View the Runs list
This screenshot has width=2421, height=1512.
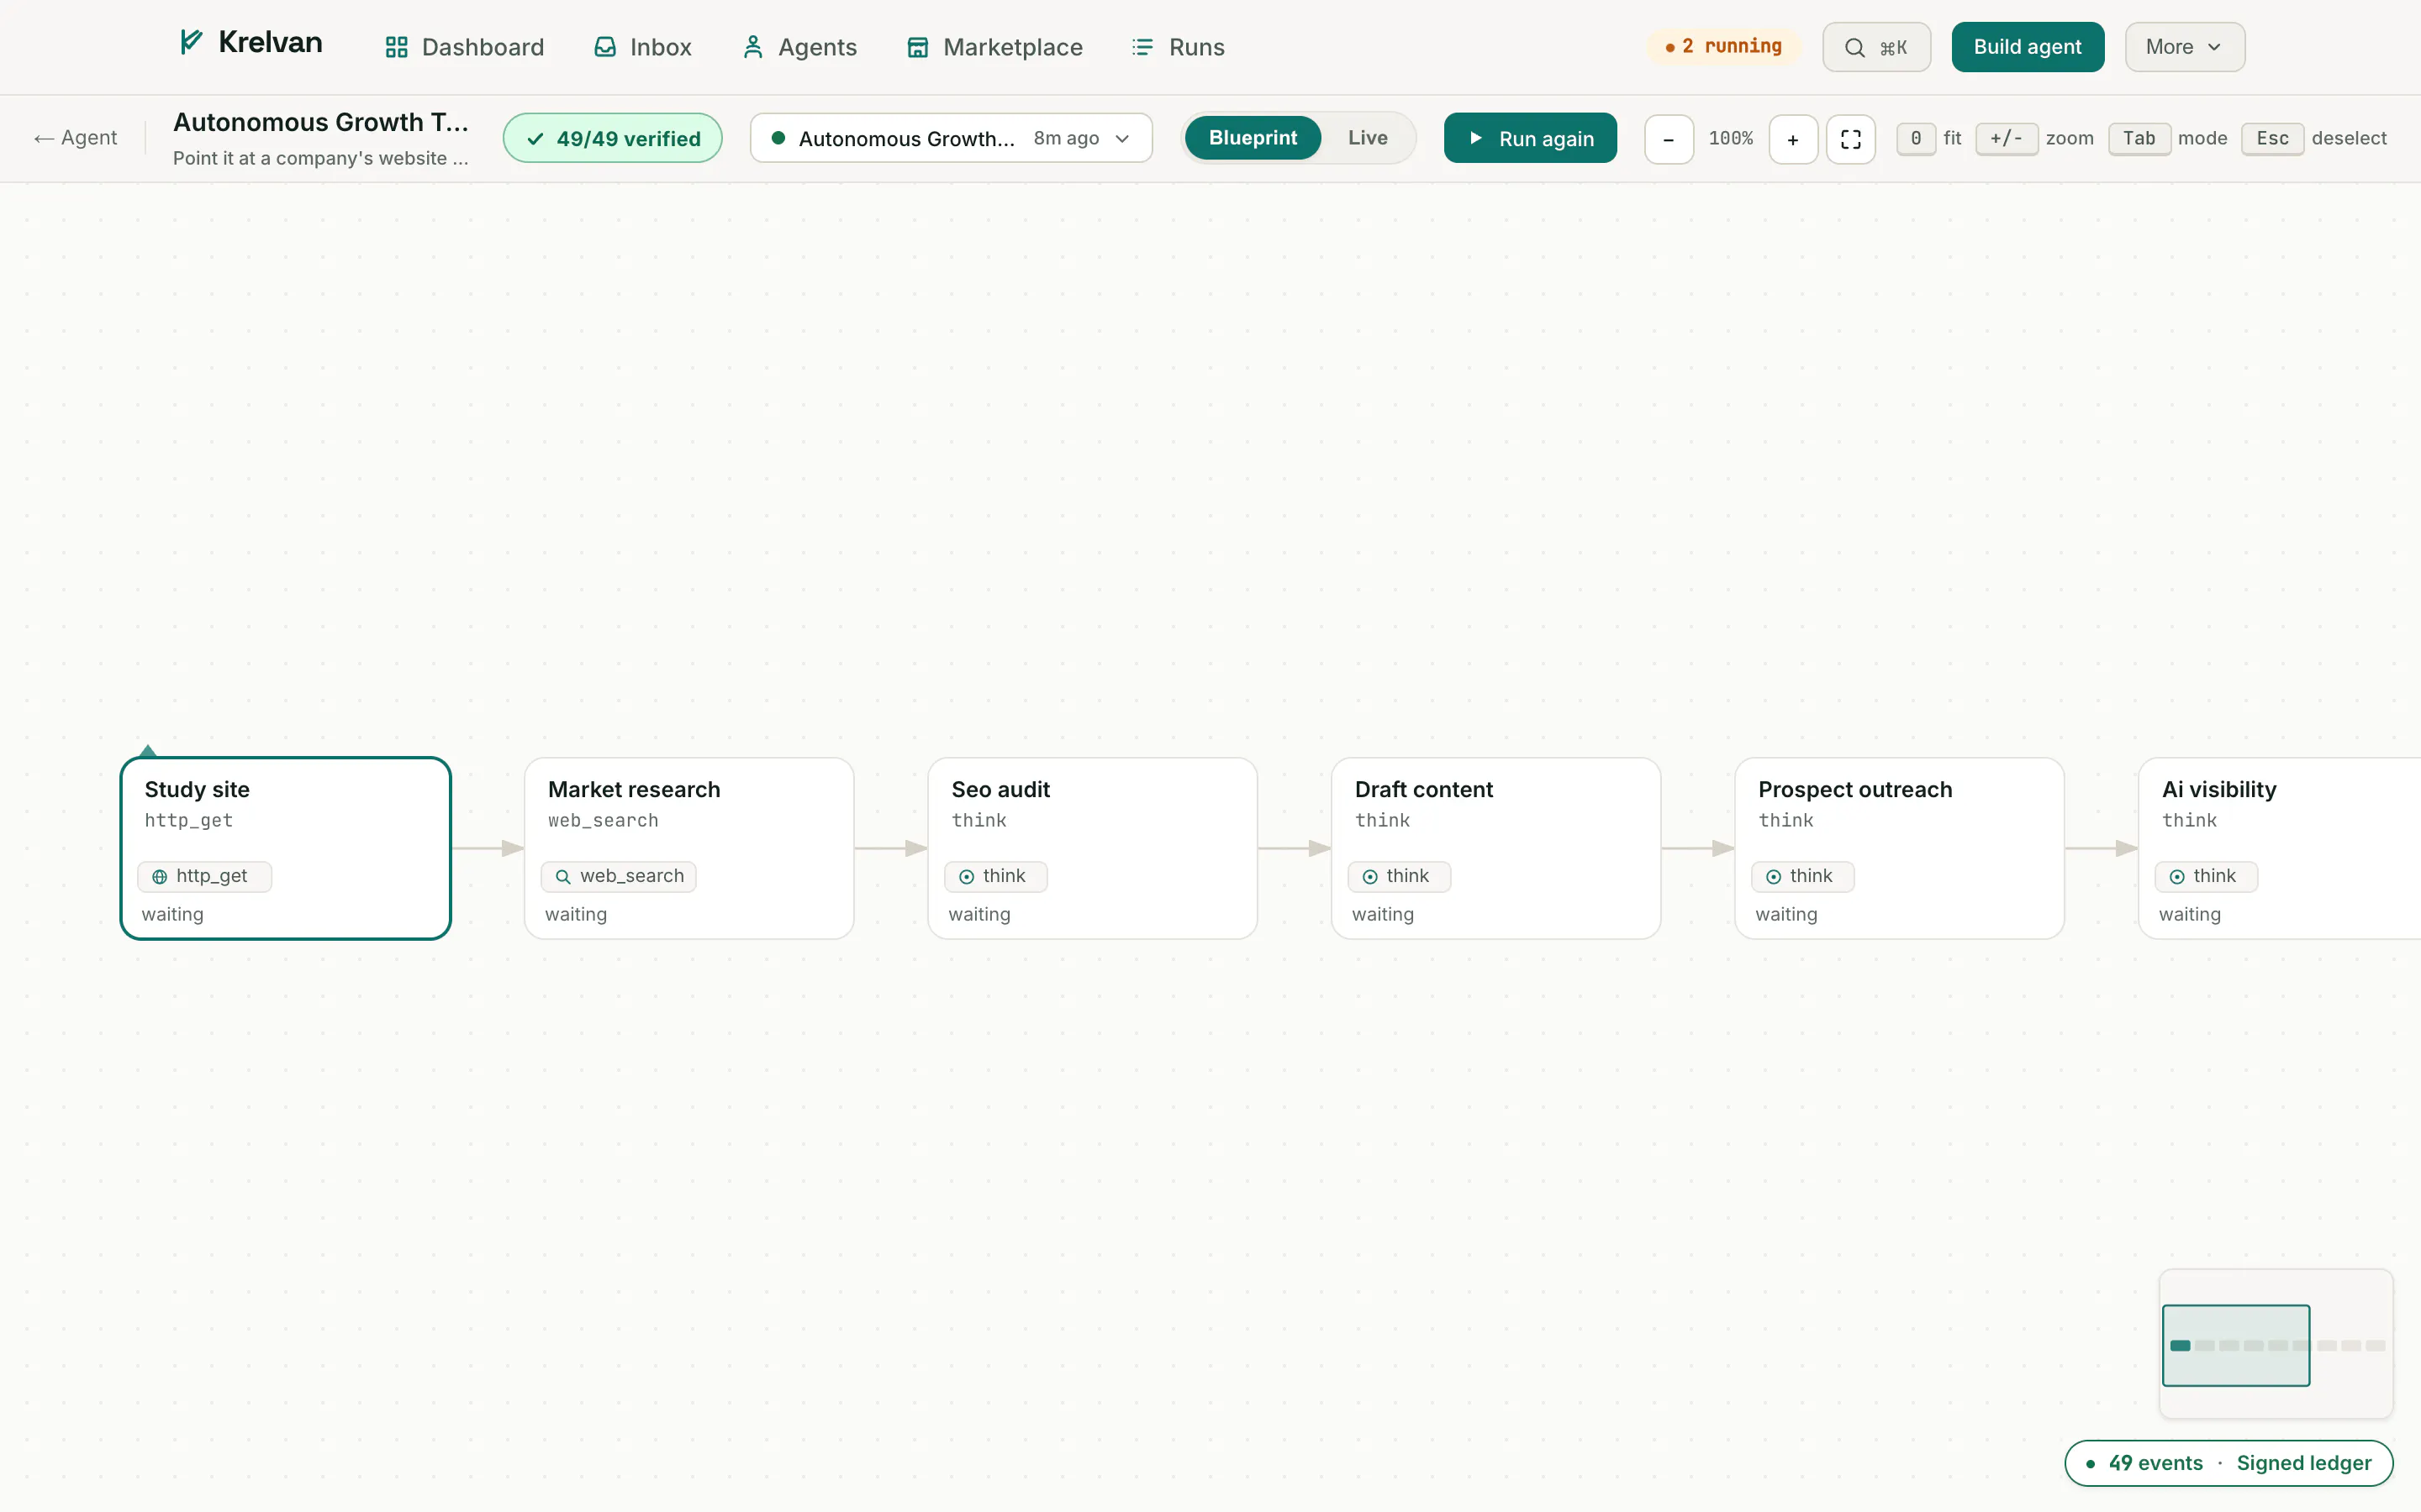pyautogui.click(x=1178, y=47)
